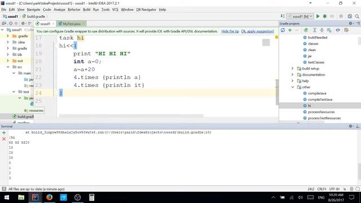The height and width of the screenshot is (203, 361).
Task: Start debugging with the green bug icon
Action: 325,16
